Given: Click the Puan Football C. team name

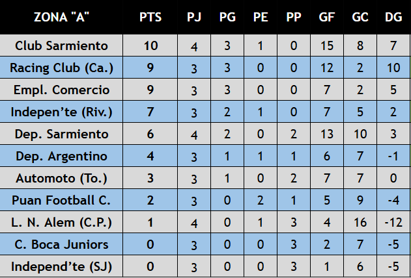Looking at the screenshot, I should (x=61, y=201).
